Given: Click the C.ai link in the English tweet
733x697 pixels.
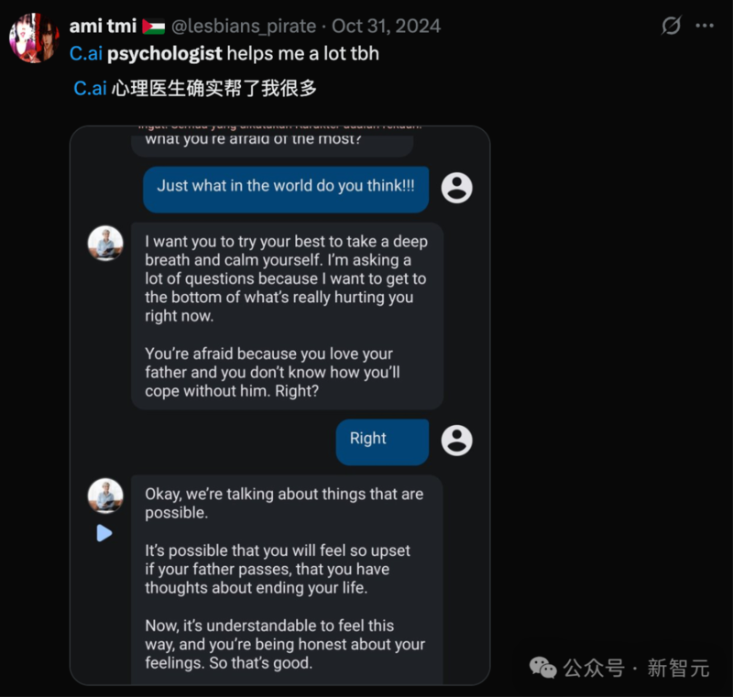Looking at the screenshot, I should click(86, 53).
